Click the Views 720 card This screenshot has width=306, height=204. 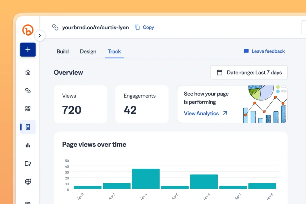point(80,104)
